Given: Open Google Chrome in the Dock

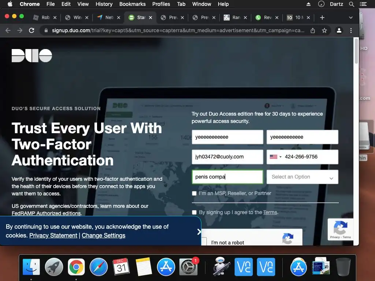Looking at the screenshot, I should point(76,267).
